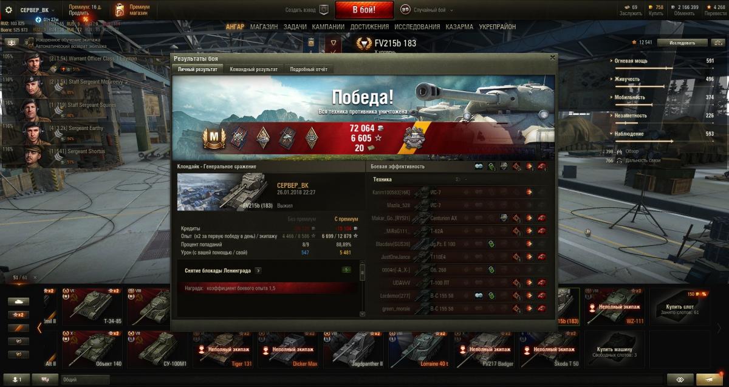
Task: Open the Премиум магазин shop icon
Action: 120,10
